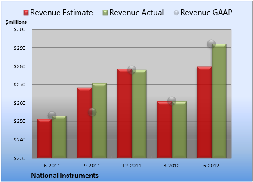Click the GAAP marker for 3-2012

(172, 101)
